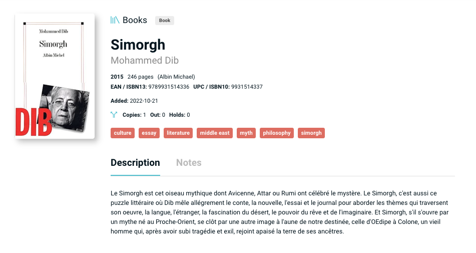Screen dimensions: 476x253
Task: Click the Book type badge
Action: [165, 21]
